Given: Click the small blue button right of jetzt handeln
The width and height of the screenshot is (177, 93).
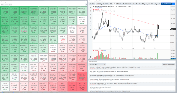Looking at the screenshot, I should pos(174,4).
